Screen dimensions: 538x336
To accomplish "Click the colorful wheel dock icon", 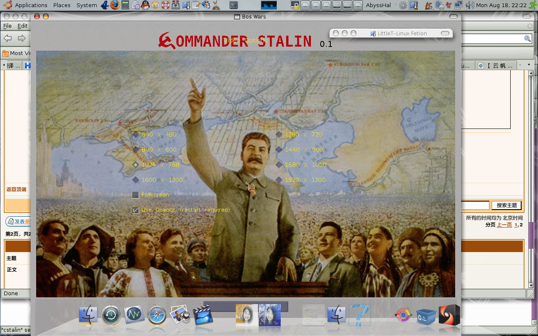I will tap(403, 315).
